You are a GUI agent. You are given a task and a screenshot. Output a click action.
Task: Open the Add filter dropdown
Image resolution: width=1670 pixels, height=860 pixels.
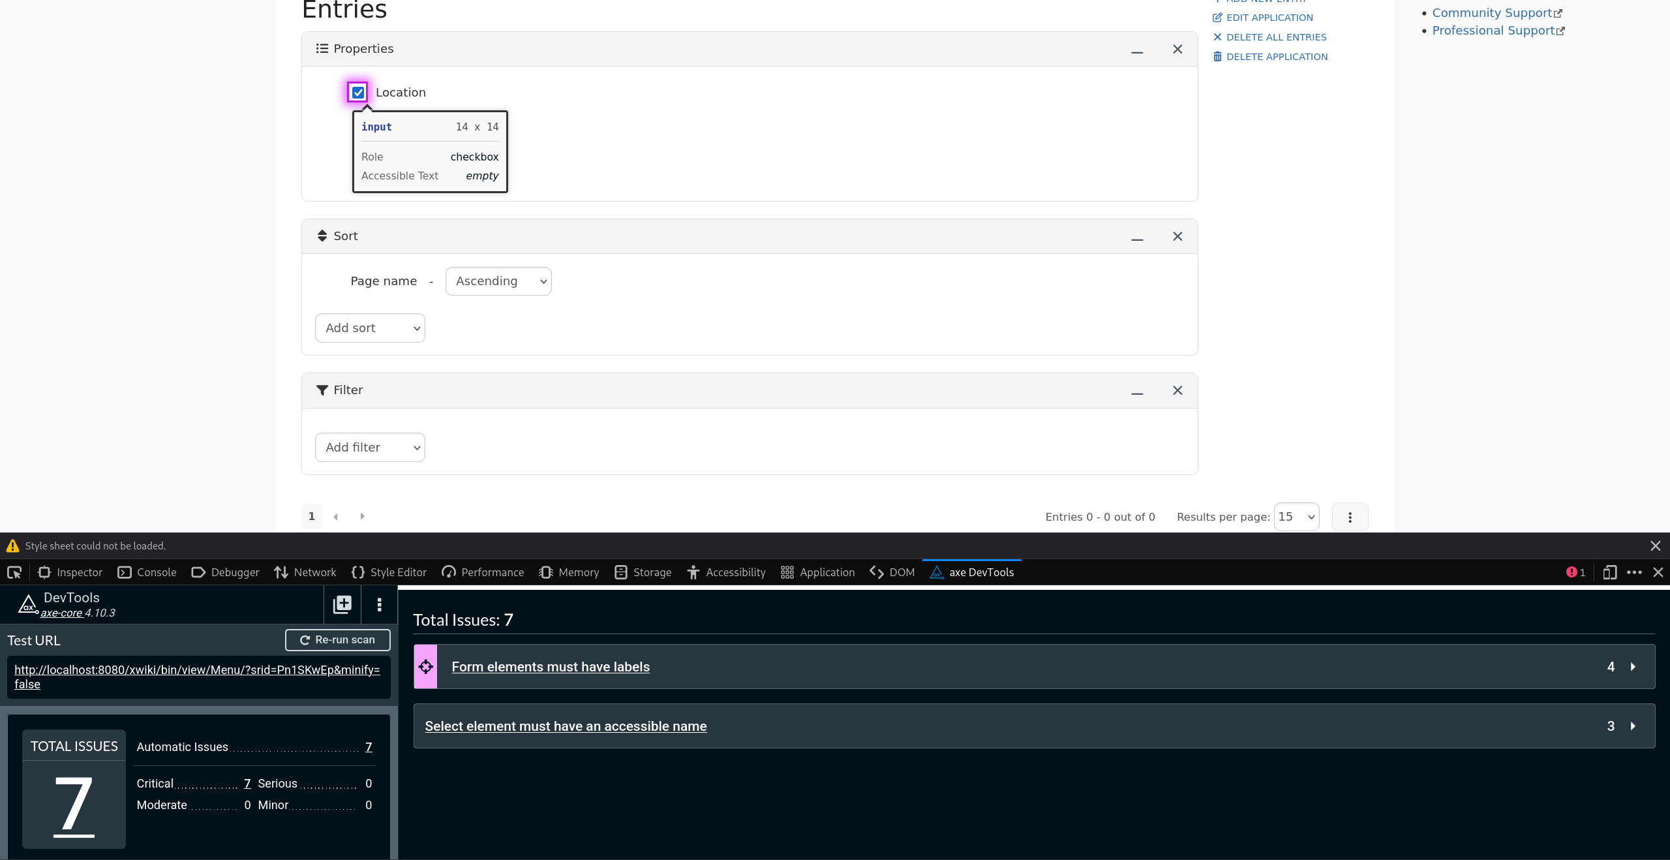point(370,448)
